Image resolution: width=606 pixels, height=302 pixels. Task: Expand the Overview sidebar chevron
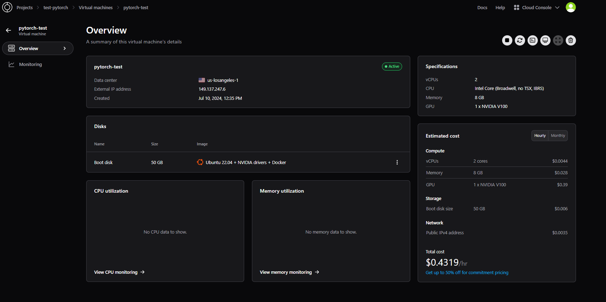click(x=65, y=48)
